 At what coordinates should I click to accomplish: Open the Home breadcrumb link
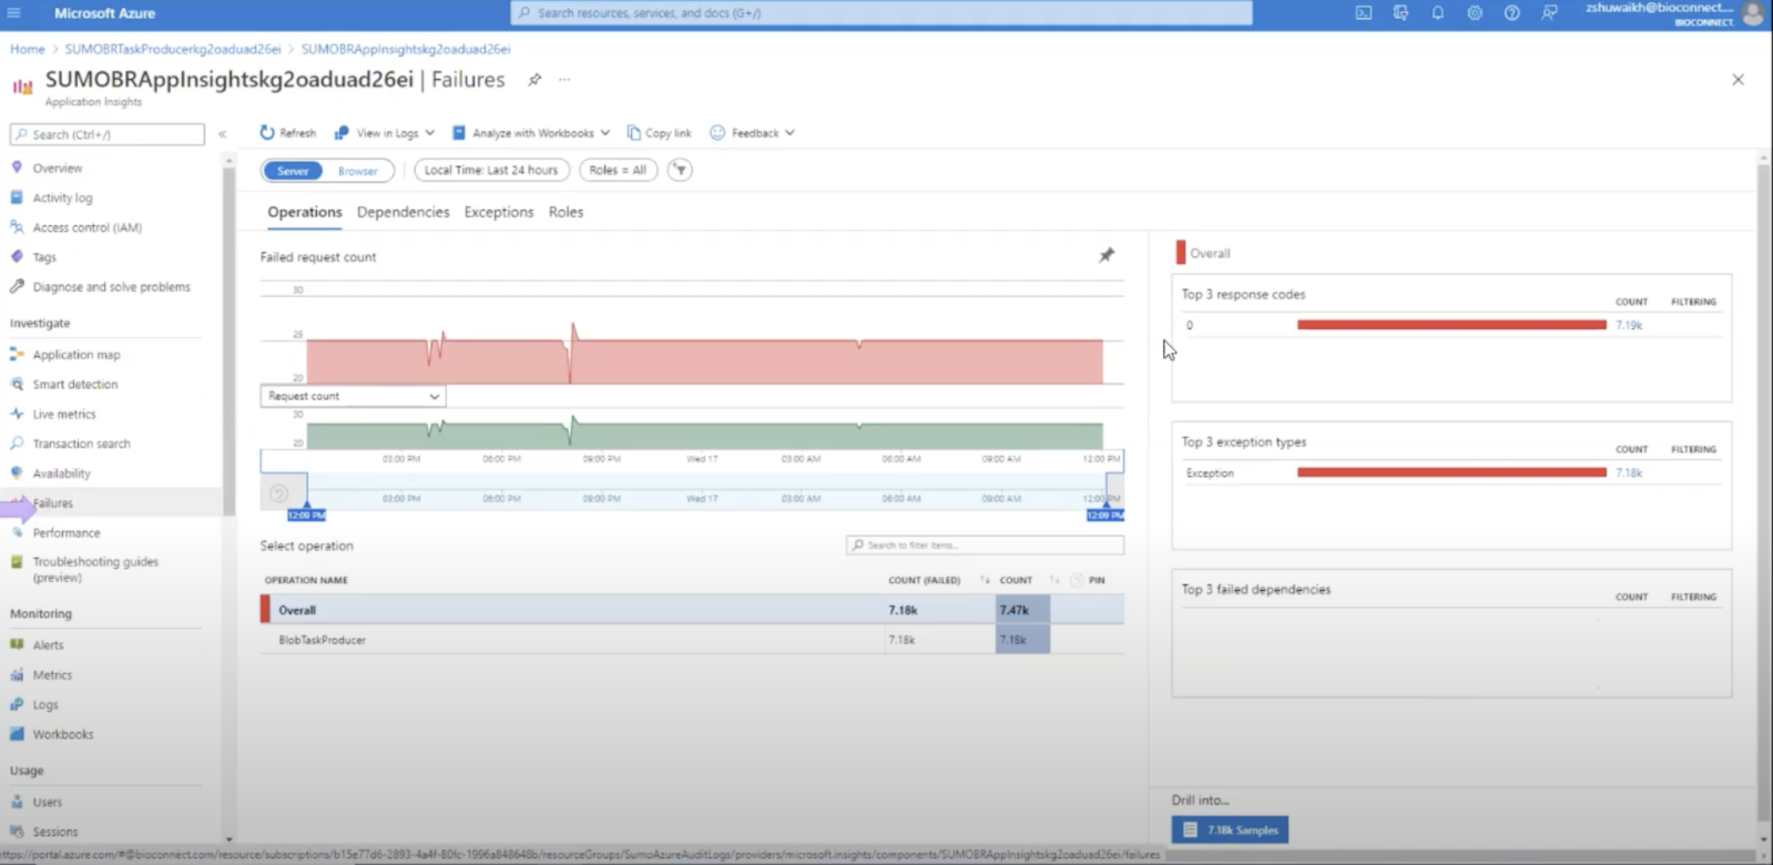(x=27, y=49)
